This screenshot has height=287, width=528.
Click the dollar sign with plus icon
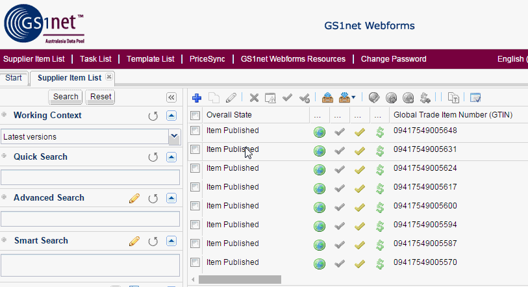425,98
